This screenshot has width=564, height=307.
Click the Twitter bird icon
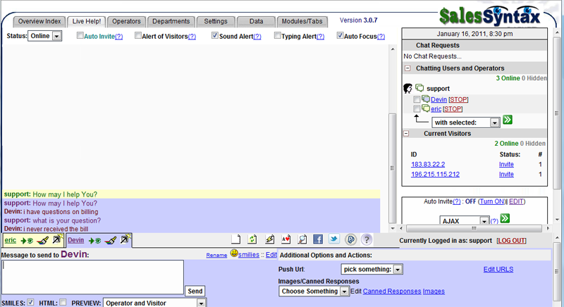click(x=334, y=239)
